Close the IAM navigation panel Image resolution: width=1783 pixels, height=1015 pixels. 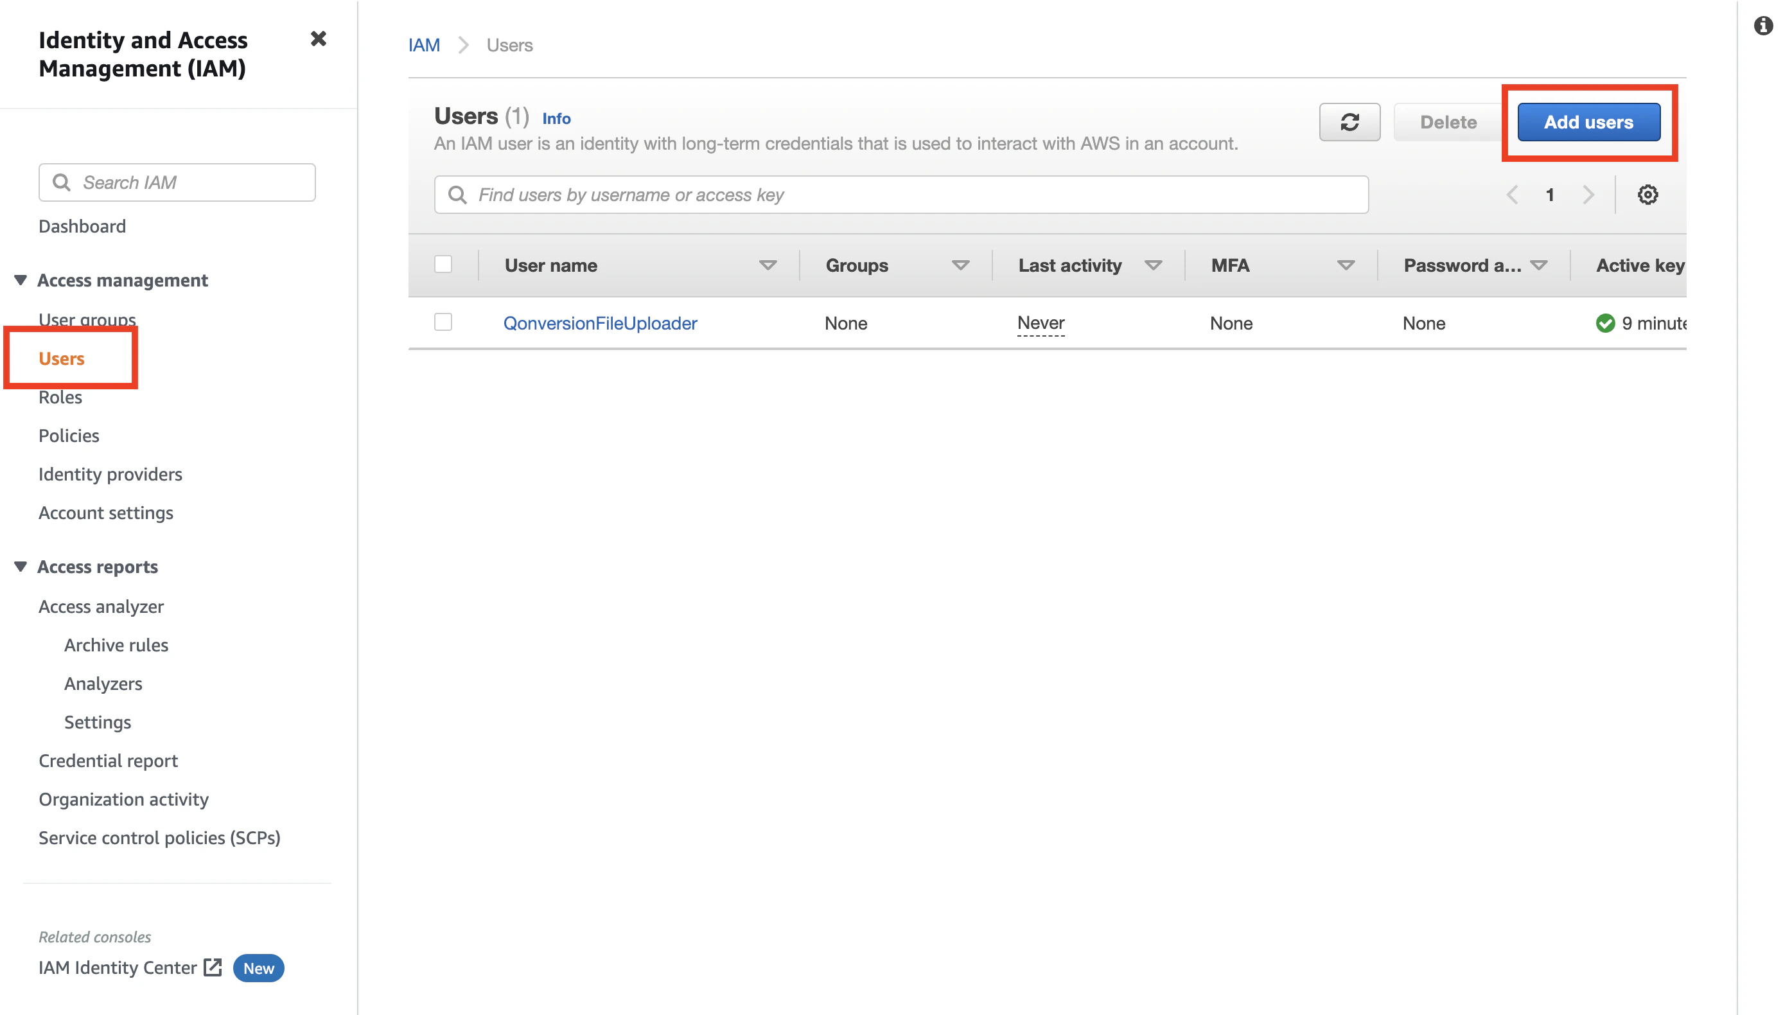point(318,39)
